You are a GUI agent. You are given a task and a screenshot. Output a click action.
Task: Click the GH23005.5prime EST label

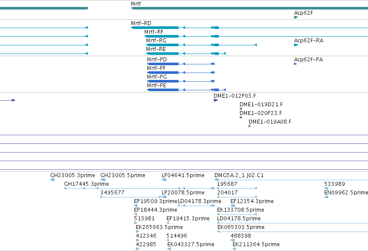pos(123,175)
